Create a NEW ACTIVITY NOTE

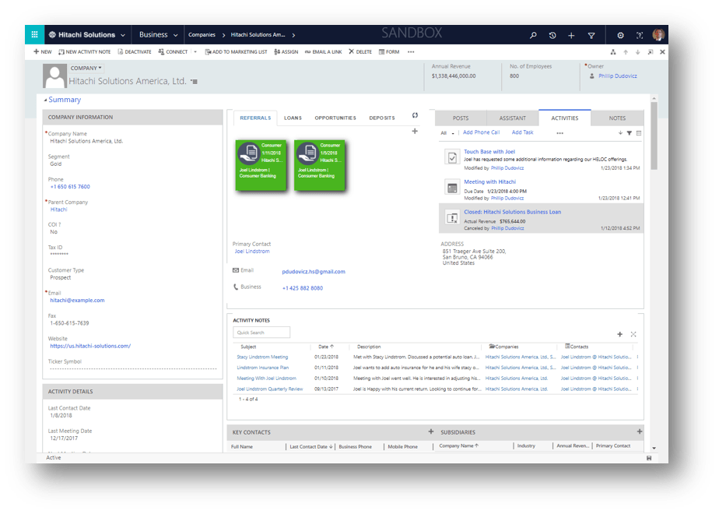point(84,52)
